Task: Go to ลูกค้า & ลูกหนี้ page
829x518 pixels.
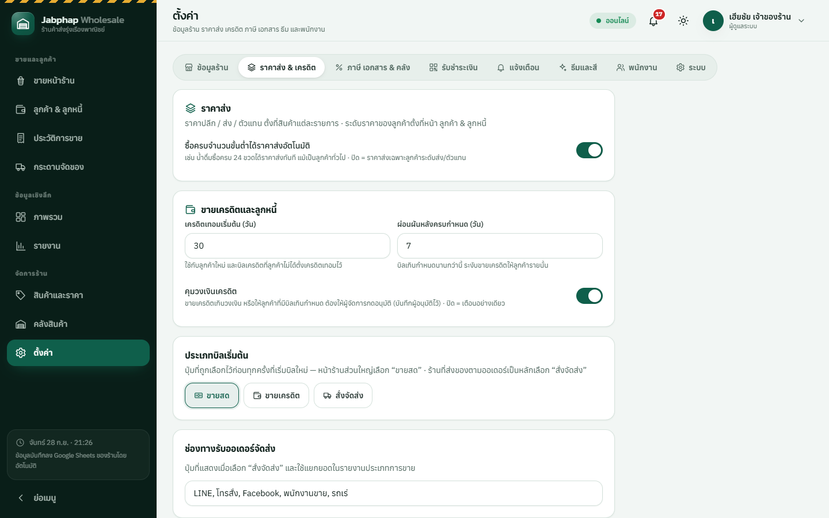Action: click(x=78, y=110)
